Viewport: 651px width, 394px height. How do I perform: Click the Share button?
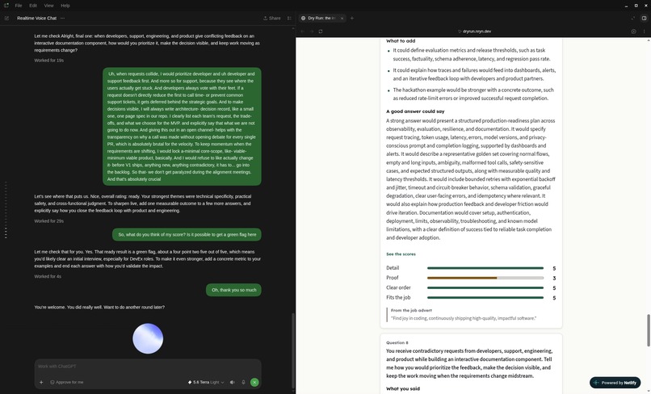click(x=272, y=19)
